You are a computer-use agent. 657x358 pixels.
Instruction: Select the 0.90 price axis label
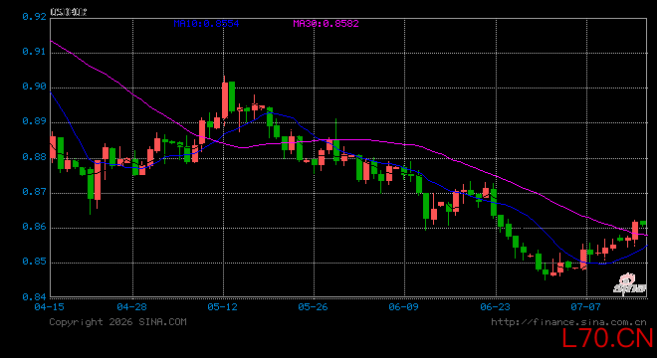34,87
